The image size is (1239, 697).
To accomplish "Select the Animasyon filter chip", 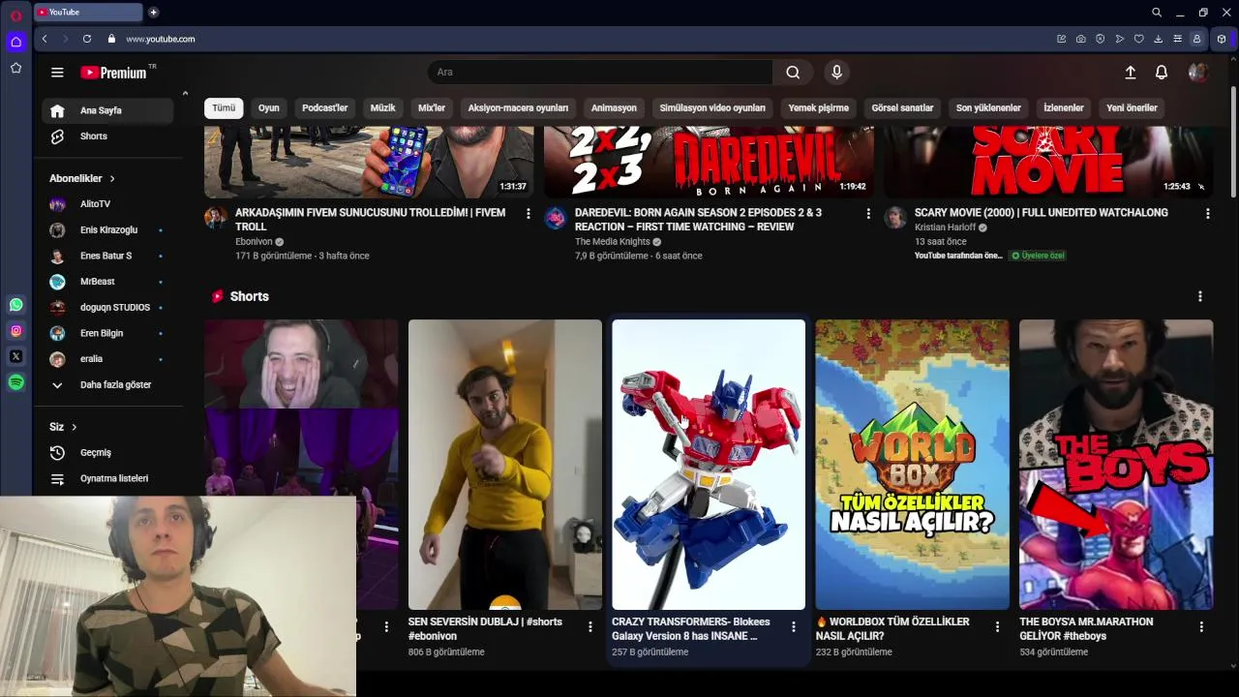I will 614,107.
